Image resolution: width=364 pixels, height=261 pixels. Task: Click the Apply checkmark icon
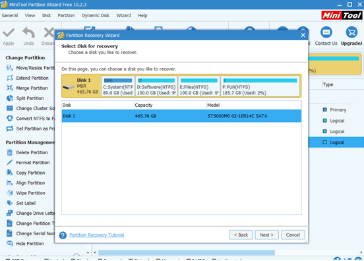pyautogui.click(x=9, y=33)
